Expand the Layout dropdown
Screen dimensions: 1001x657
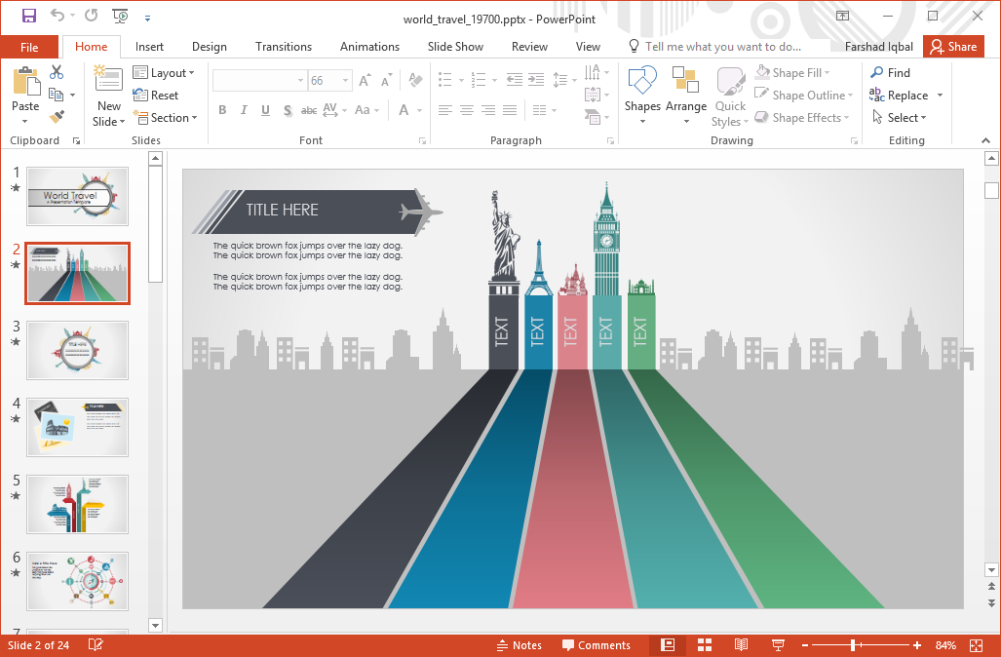point(164,73)
